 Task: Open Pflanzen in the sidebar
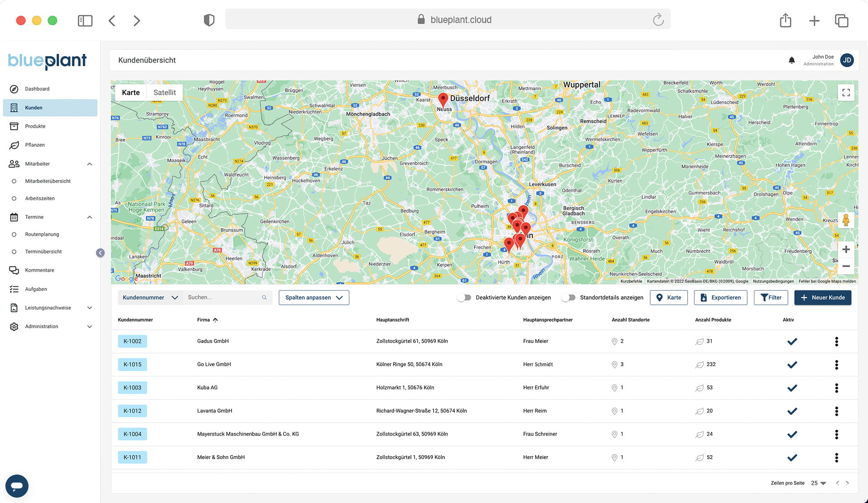tap(35, 145)
